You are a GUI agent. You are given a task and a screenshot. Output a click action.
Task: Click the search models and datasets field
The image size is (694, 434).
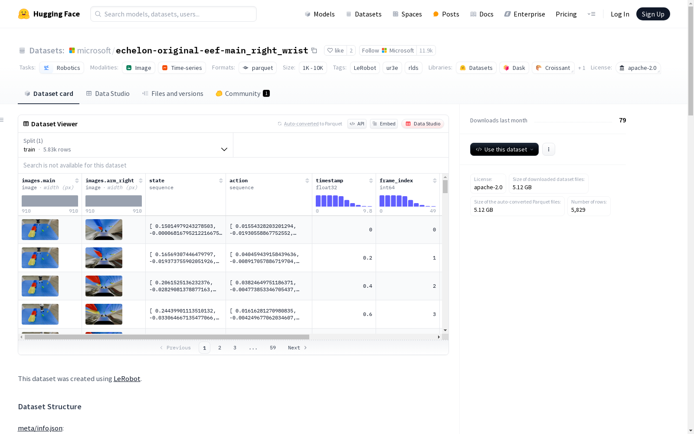click(173, 14)
